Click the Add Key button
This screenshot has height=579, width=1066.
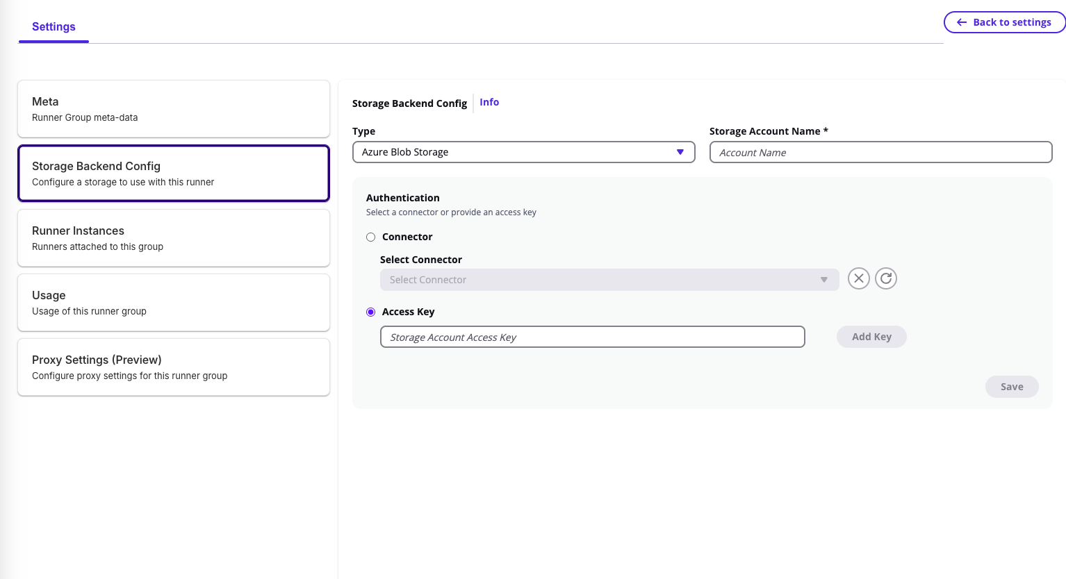(x=871, y=336)
